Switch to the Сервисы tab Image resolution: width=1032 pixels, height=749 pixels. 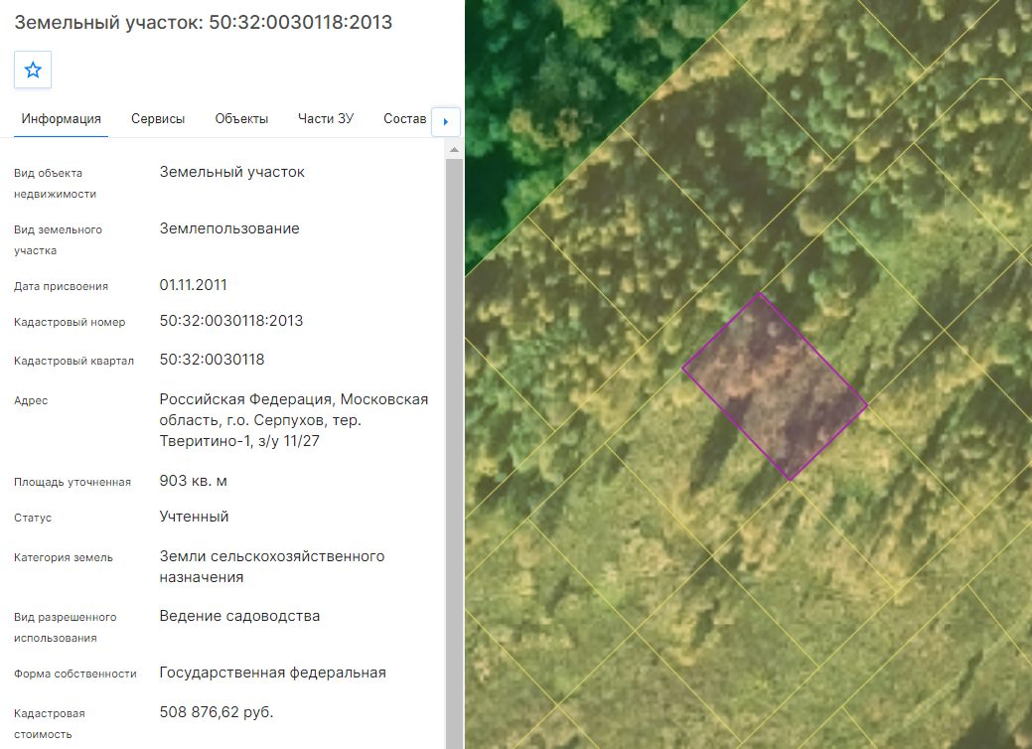[x=158, y=119]
